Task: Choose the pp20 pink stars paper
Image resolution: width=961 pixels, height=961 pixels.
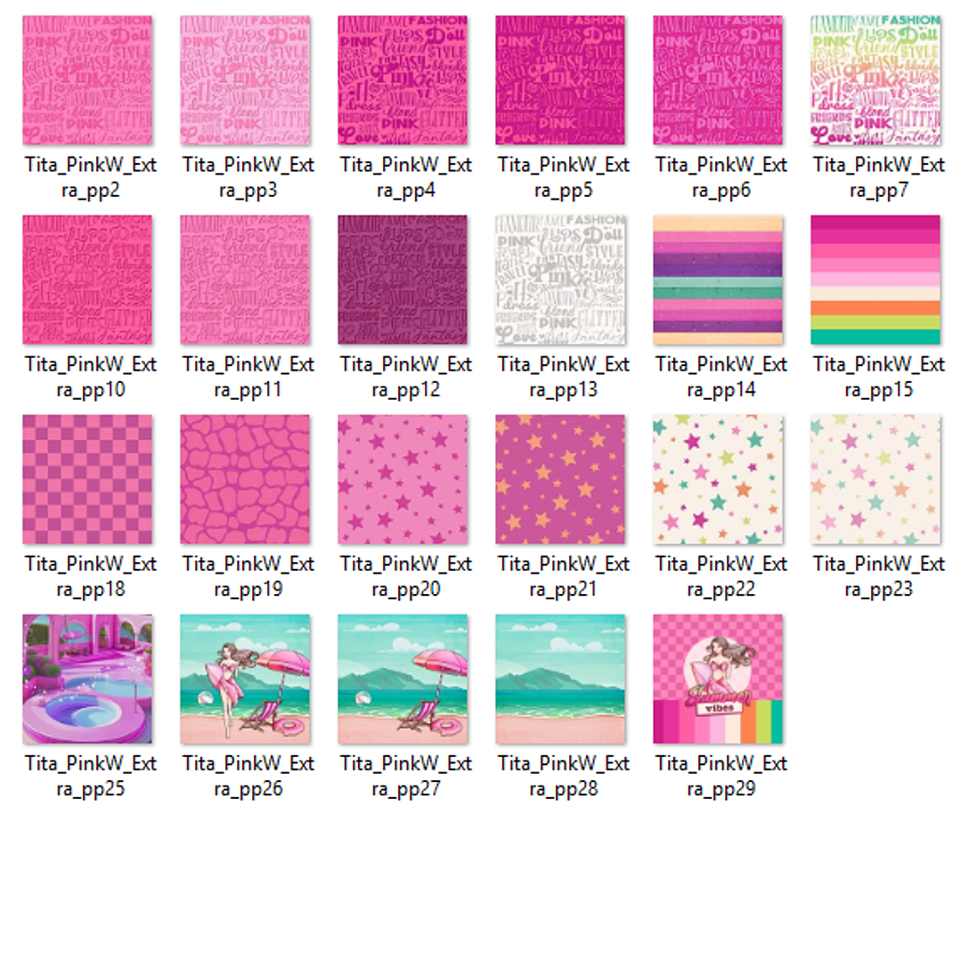Action: click(x=403, y=479)
